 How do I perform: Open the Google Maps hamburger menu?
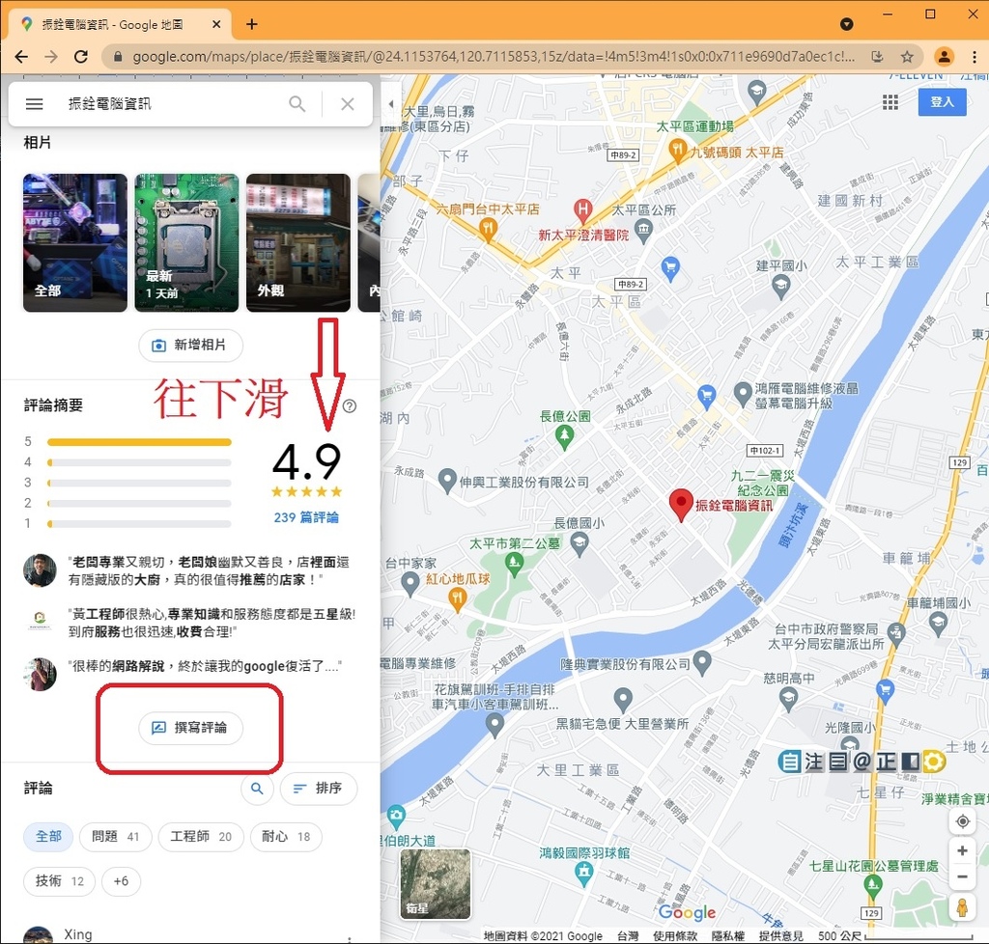(x=34, y=104)
